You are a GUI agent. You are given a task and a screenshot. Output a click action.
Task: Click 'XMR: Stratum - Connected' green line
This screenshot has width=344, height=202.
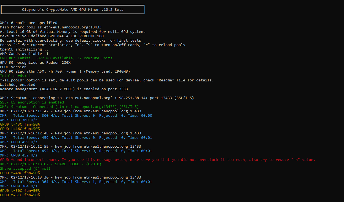click(69, 107)
